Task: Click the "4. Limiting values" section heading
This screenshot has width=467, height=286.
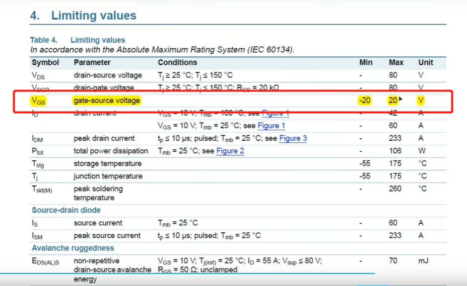Action: point(83,16)
